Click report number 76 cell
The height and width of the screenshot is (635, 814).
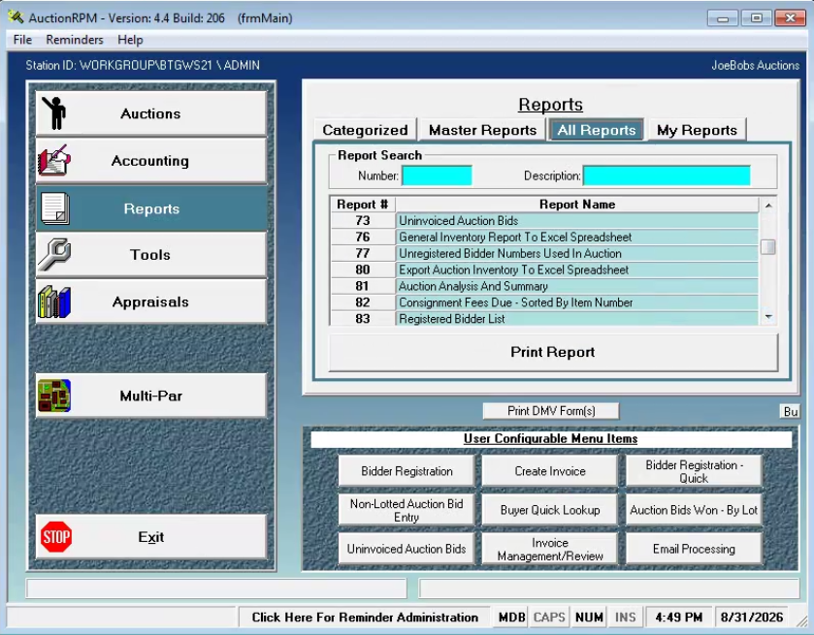(x=362, y=238)
